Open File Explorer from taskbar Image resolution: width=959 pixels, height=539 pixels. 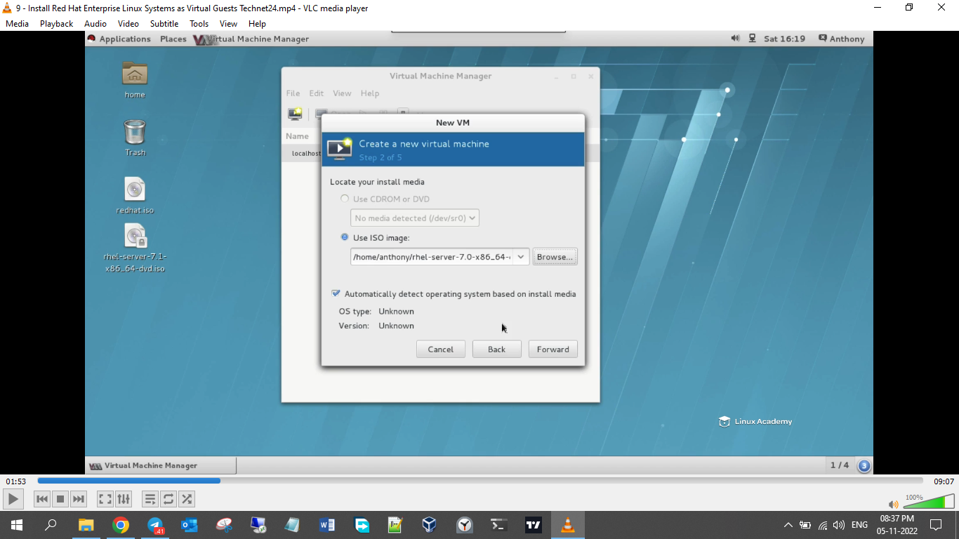tap(86, 525)
